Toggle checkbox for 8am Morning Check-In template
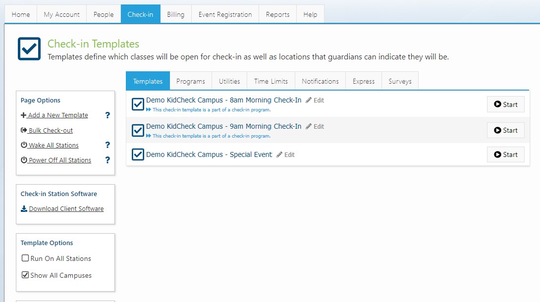The image size is (540, 302). [x=138, y=104]
